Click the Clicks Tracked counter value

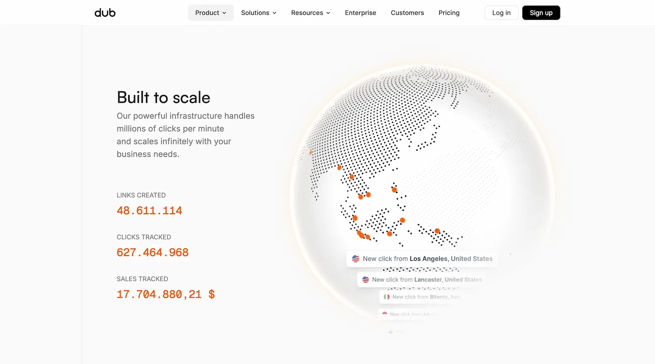[153, 253]
